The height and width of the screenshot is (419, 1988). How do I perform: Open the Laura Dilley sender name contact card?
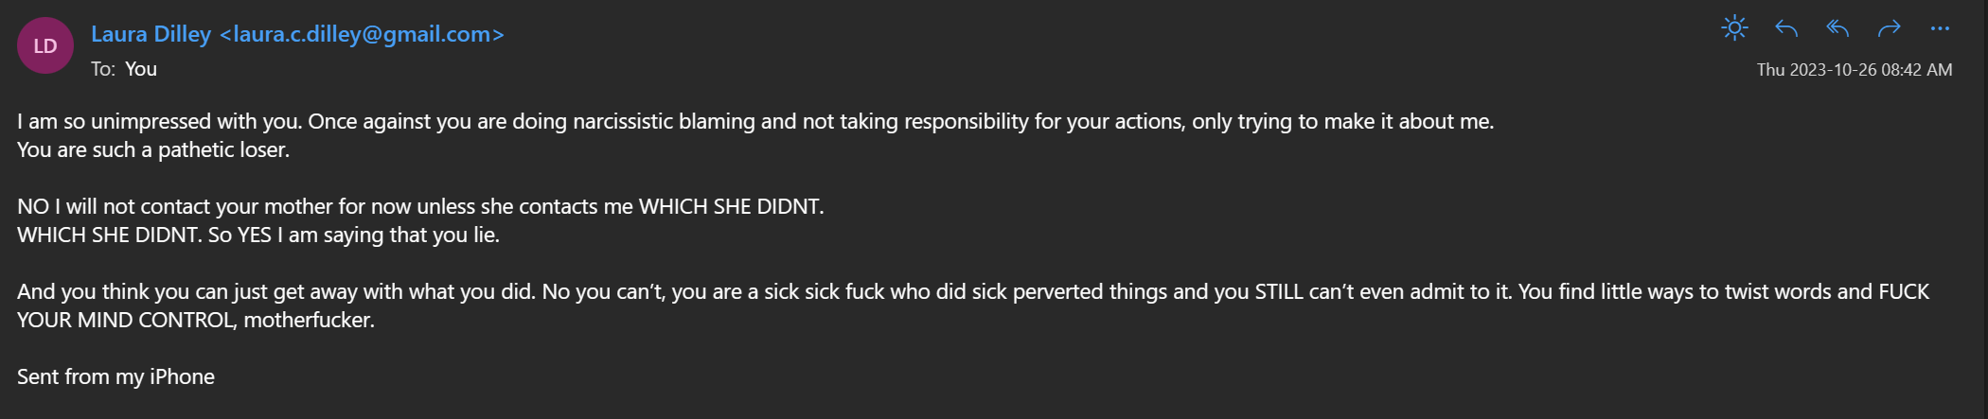(151, 34)
